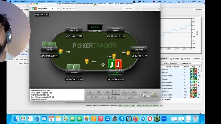Image resolution: width=221 pixels, height=124 pixels.
Task: Click amerdan1208 player name plate
Action: [139, 49]
